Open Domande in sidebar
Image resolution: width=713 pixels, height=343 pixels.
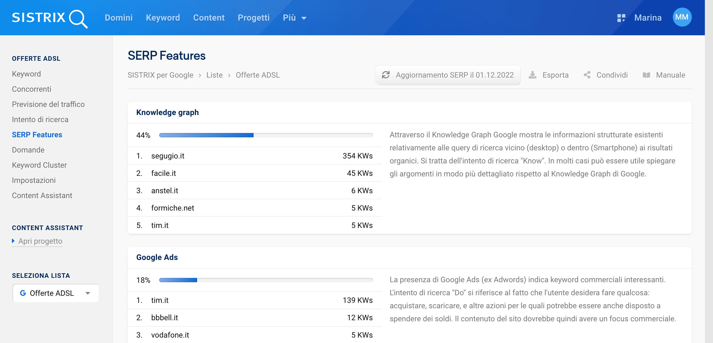pyautogui.click(x=28, y=150)
